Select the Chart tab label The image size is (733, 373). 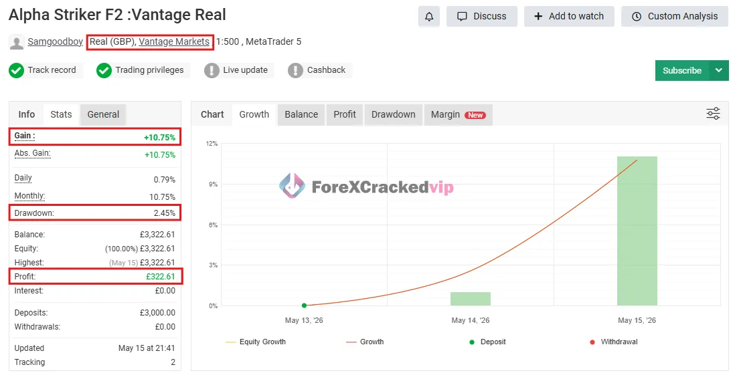click(x=212, y=114)
